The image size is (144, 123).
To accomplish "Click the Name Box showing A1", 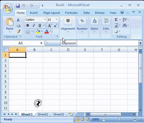I will tap(21, 43).
